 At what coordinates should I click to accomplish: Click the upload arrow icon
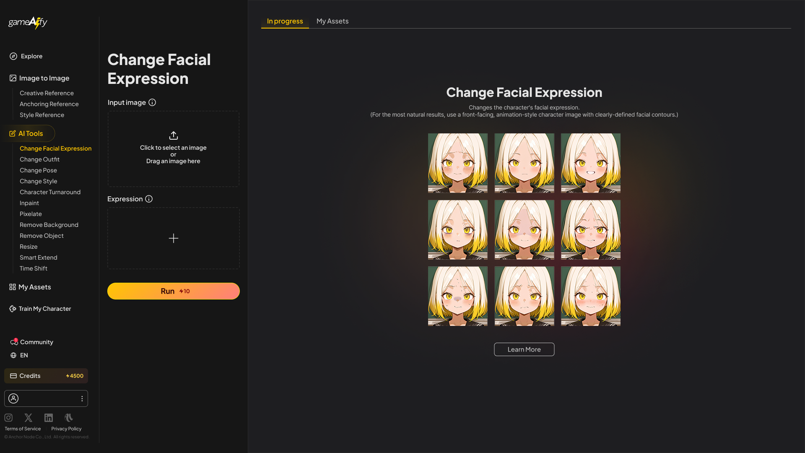coord(174,135)
